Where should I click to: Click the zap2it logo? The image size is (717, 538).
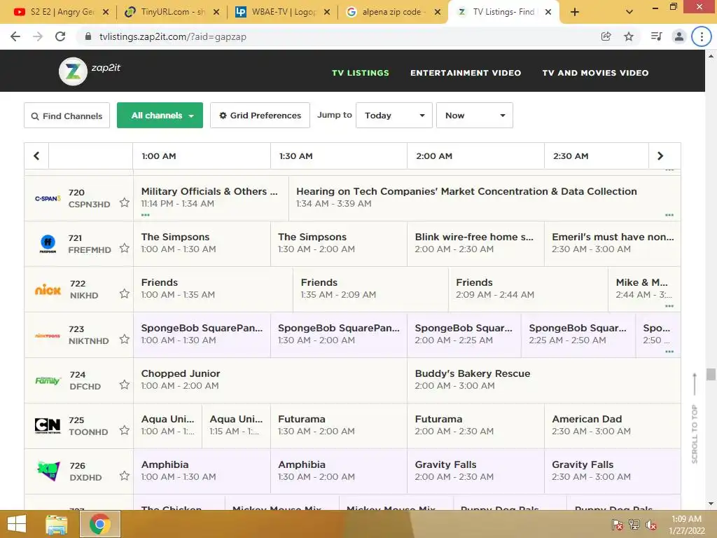(x=90, y=71)
